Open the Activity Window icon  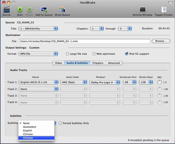(143, 10)
